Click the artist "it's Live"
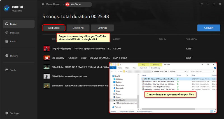 117,48
